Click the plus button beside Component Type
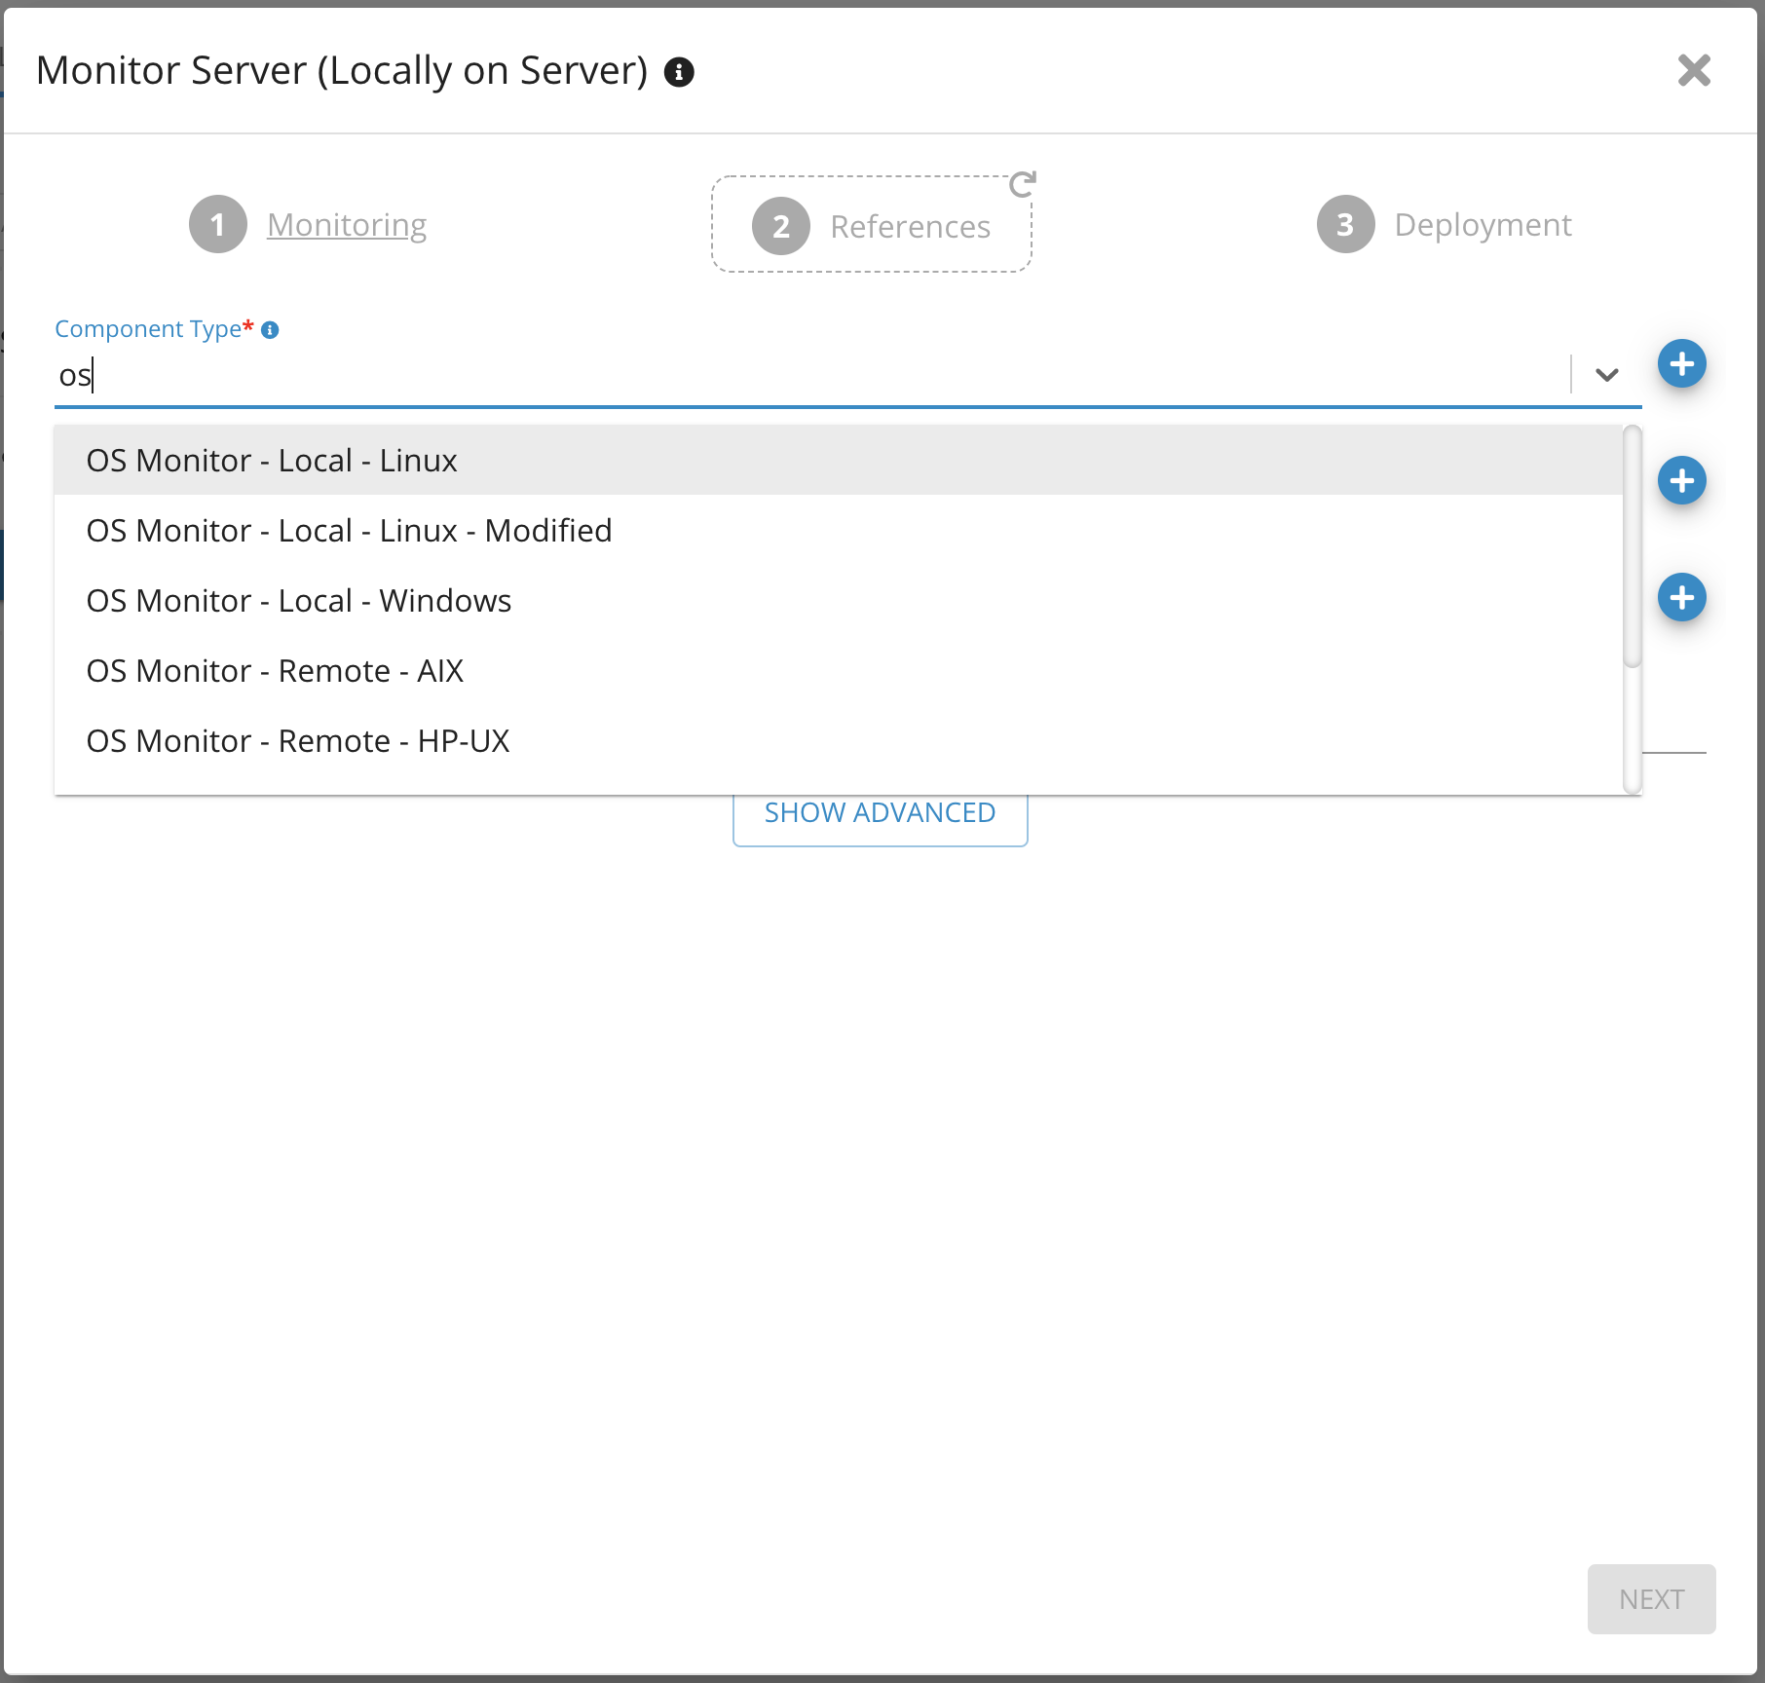The height and width of the screenshot is (1683, 1765). coord(1681,364)
